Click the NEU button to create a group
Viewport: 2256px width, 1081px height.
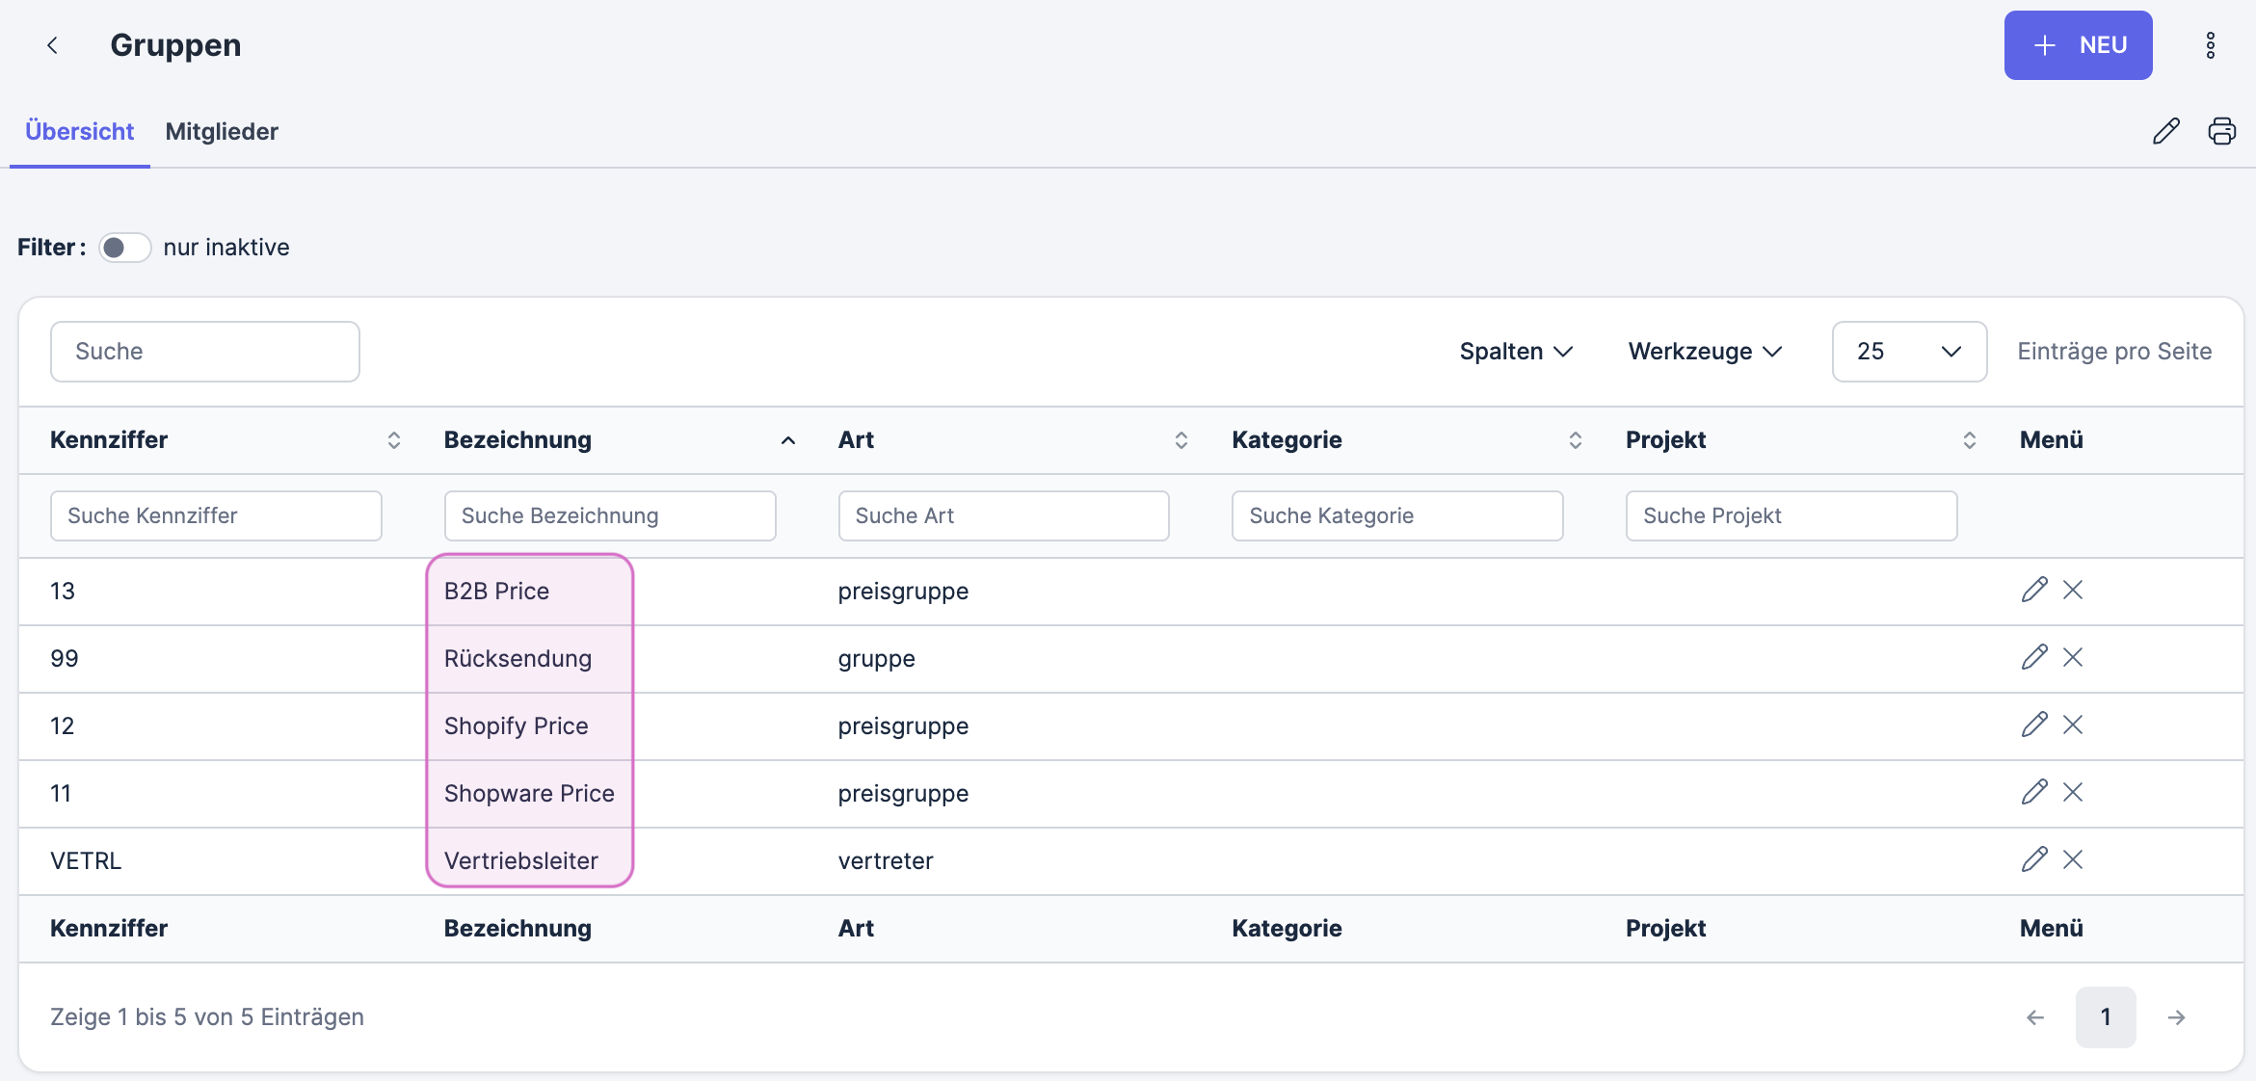2078,44
